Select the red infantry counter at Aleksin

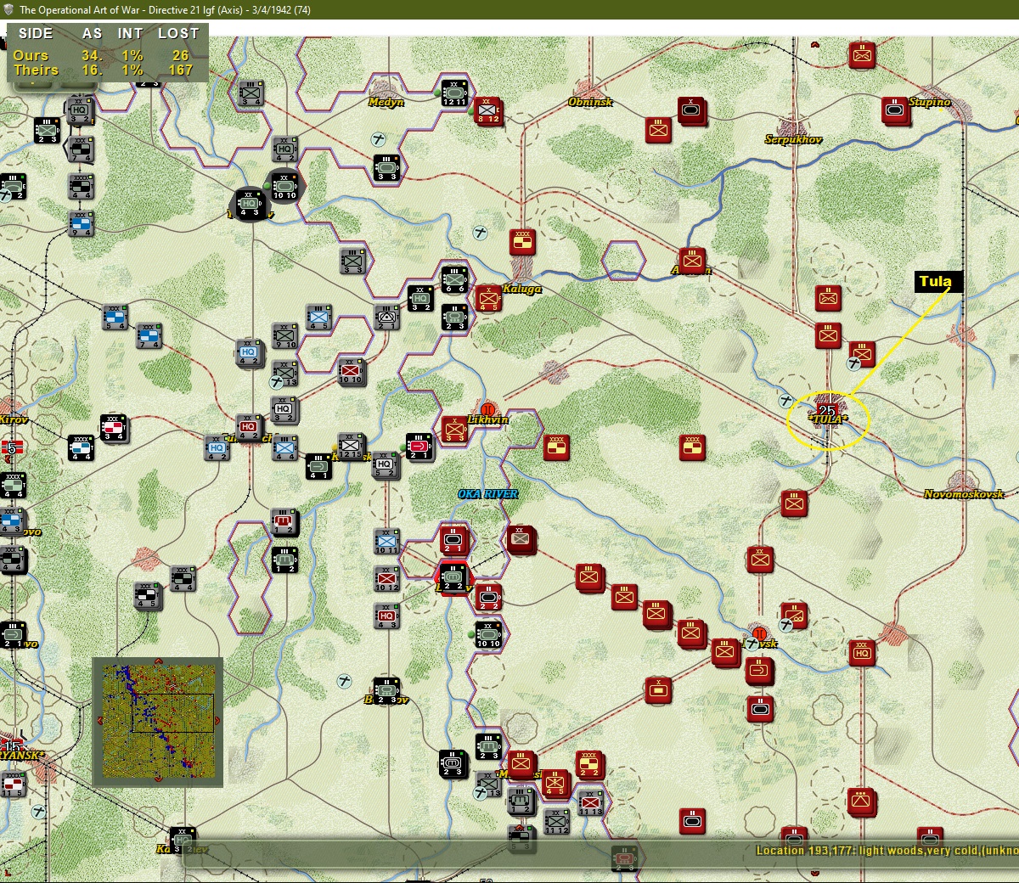click(692, 260)
